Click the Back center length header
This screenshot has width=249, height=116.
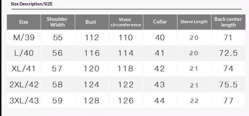(228, 22)
